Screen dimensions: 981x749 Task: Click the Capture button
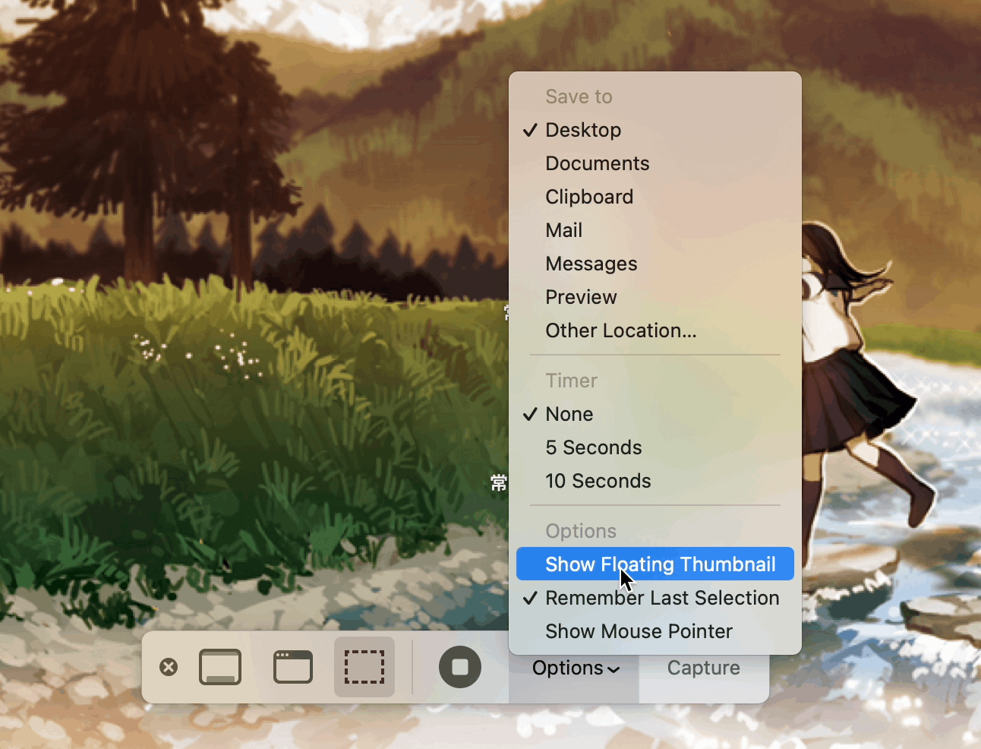click(704, 668)
